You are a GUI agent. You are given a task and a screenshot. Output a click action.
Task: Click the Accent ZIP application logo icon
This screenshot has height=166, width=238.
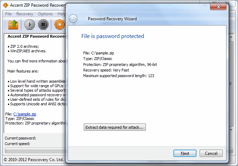pos(6,5)
